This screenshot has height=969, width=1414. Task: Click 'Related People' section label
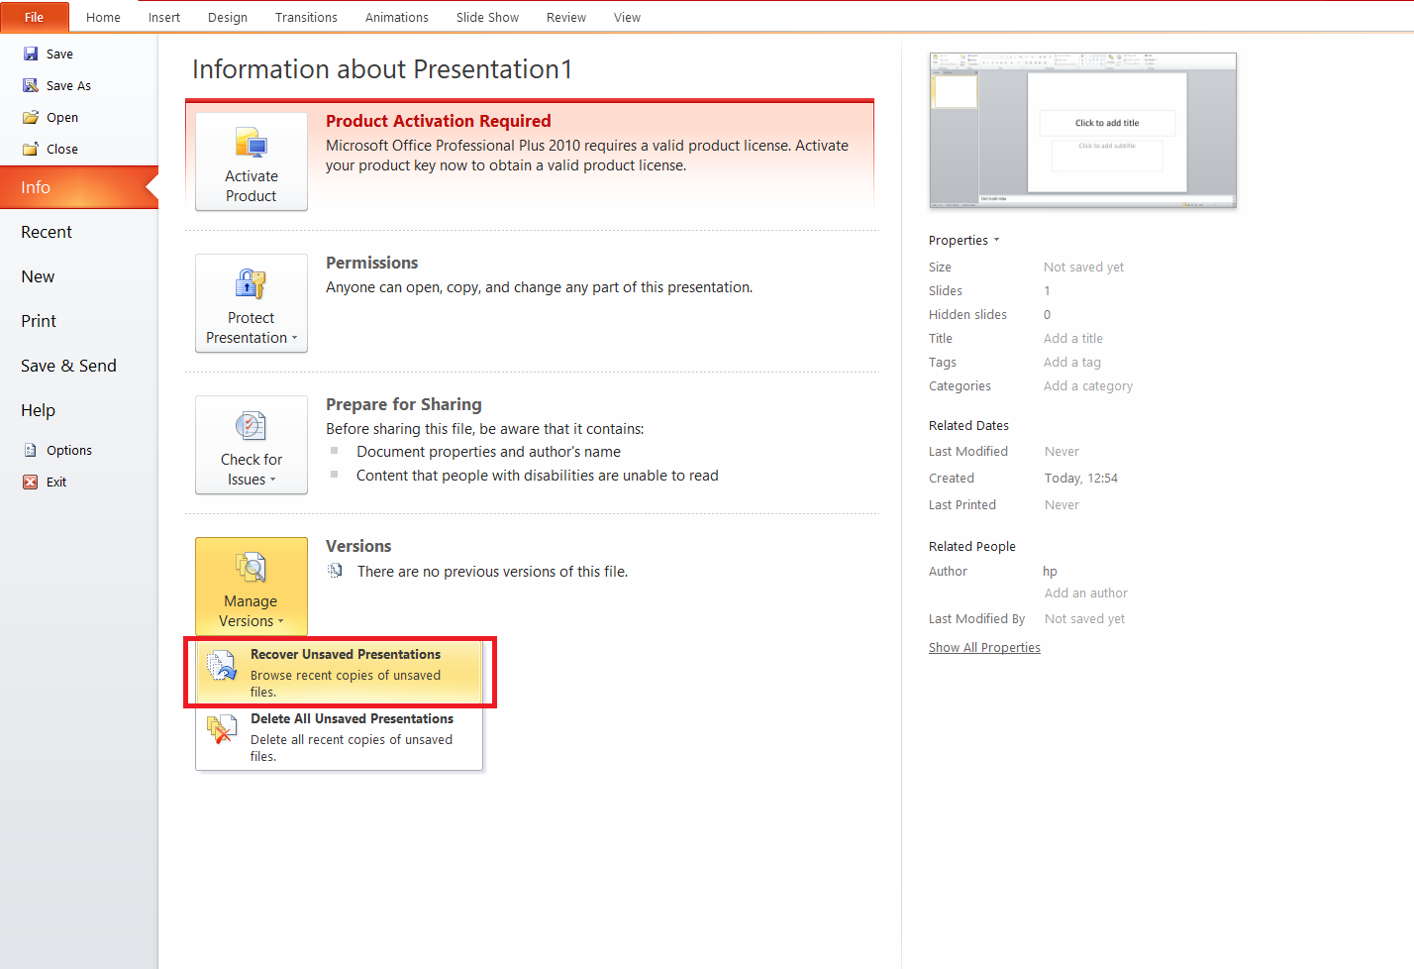(972, 546)
